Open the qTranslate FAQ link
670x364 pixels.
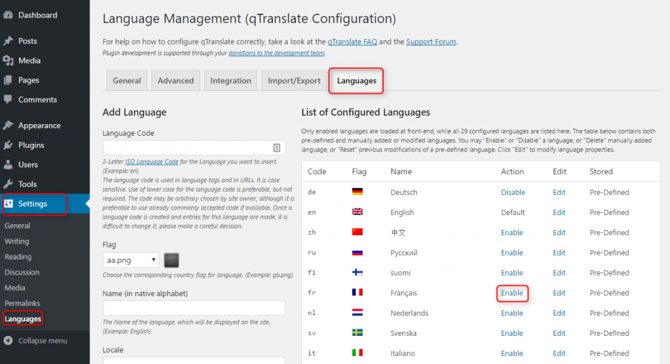coord(352,42)
